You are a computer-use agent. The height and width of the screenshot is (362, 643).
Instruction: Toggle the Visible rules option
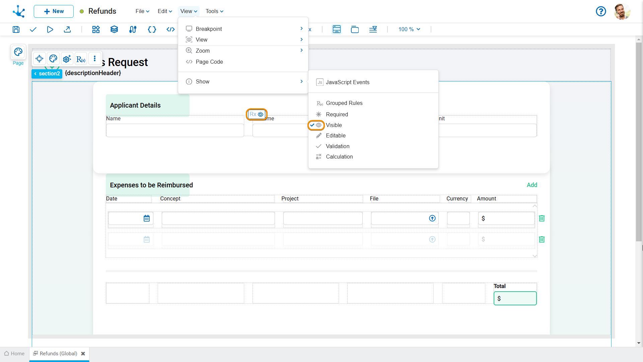click(x=334, y=125)
